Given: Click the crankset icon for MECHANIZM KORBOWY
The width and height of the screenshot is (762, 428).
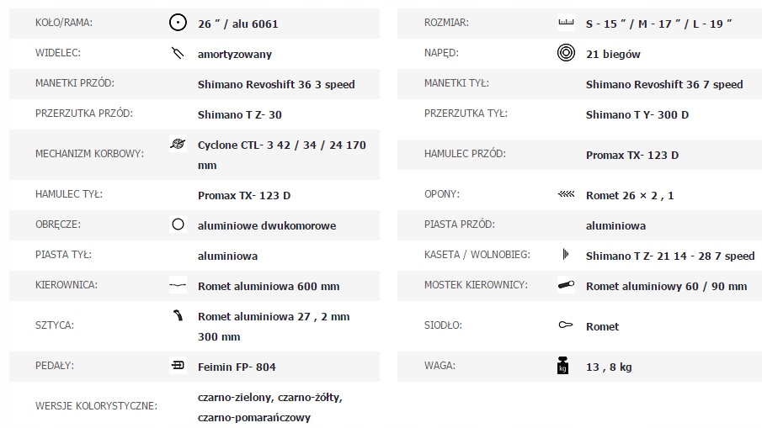Looking at the screenshot, I should click(x=177, y=145).
